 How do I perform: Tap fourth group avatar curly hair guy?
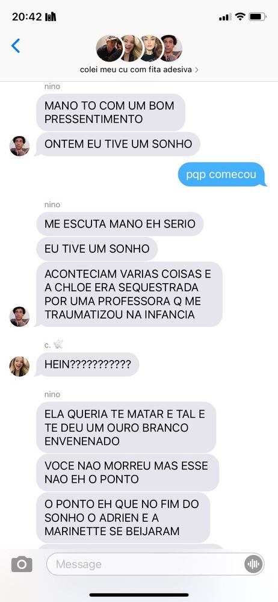(x=171, y=48)
